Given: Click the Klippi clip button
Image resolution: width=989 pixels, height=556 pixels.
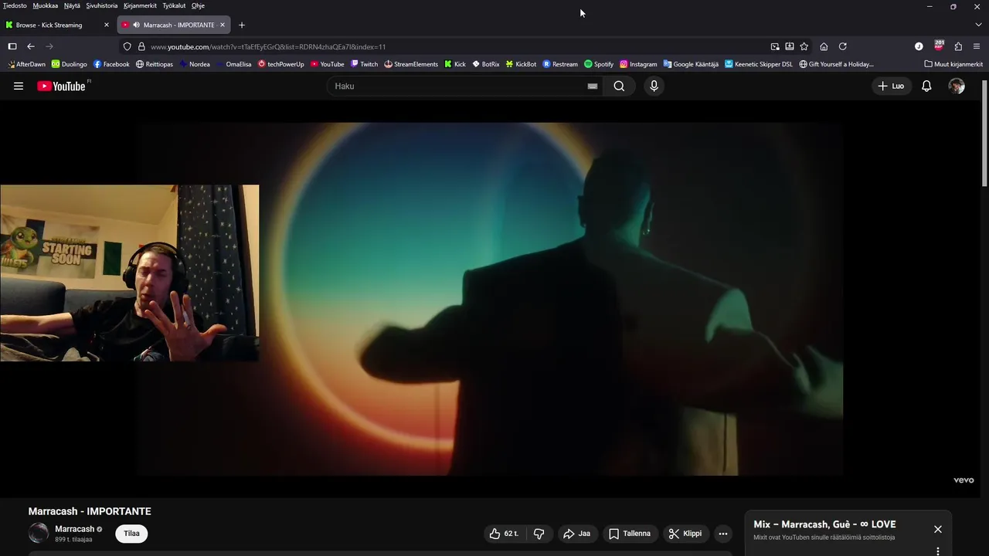Looking at the screenshot, I should pos(686,534).
